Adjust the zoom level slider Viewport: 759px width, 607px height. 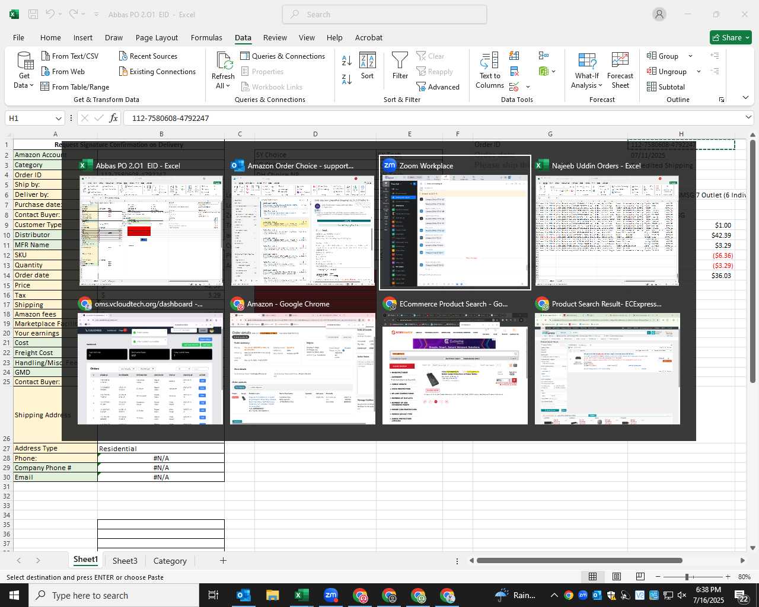pyautogui.click(x=687, y=577)
